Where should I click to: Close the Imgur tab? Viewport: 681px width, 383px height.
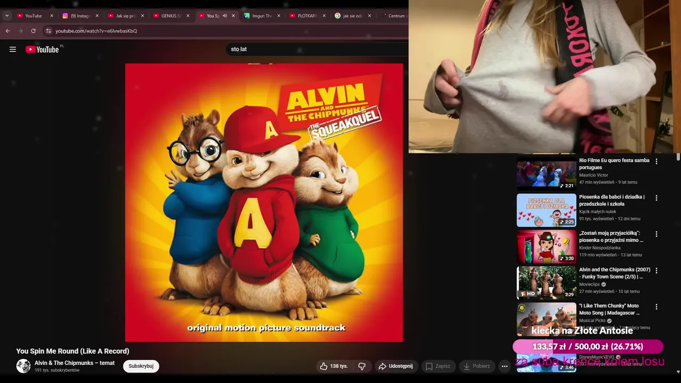[279, 16]
